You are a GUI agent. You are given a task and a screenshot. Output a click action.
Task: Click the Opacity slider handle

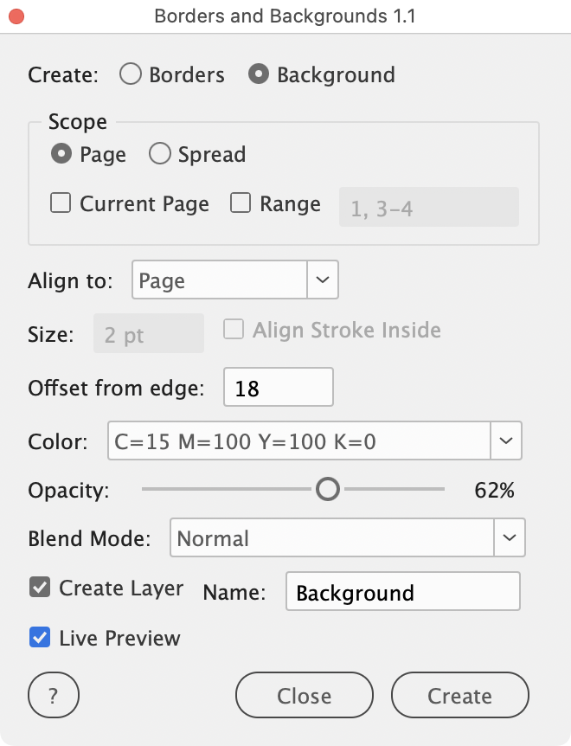(328, 490)
